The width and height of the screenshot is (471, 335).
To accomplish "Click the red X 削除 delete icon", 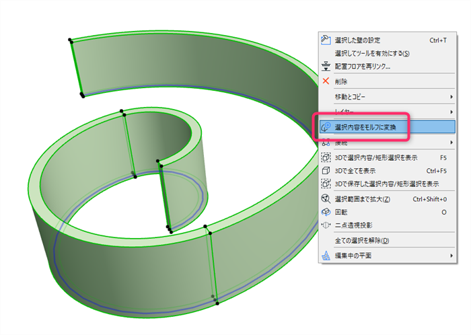I will tap(326, 81).
